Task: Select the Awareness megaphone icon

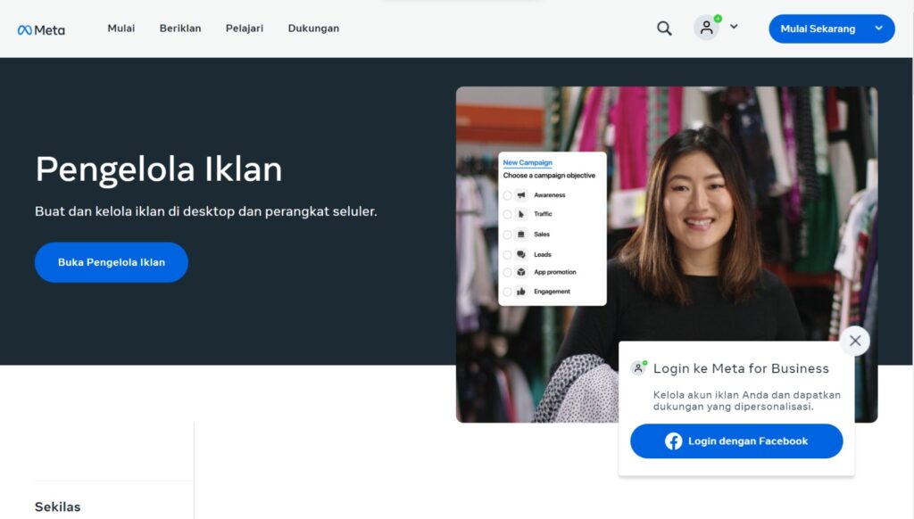Action: (x=521, y=194)
